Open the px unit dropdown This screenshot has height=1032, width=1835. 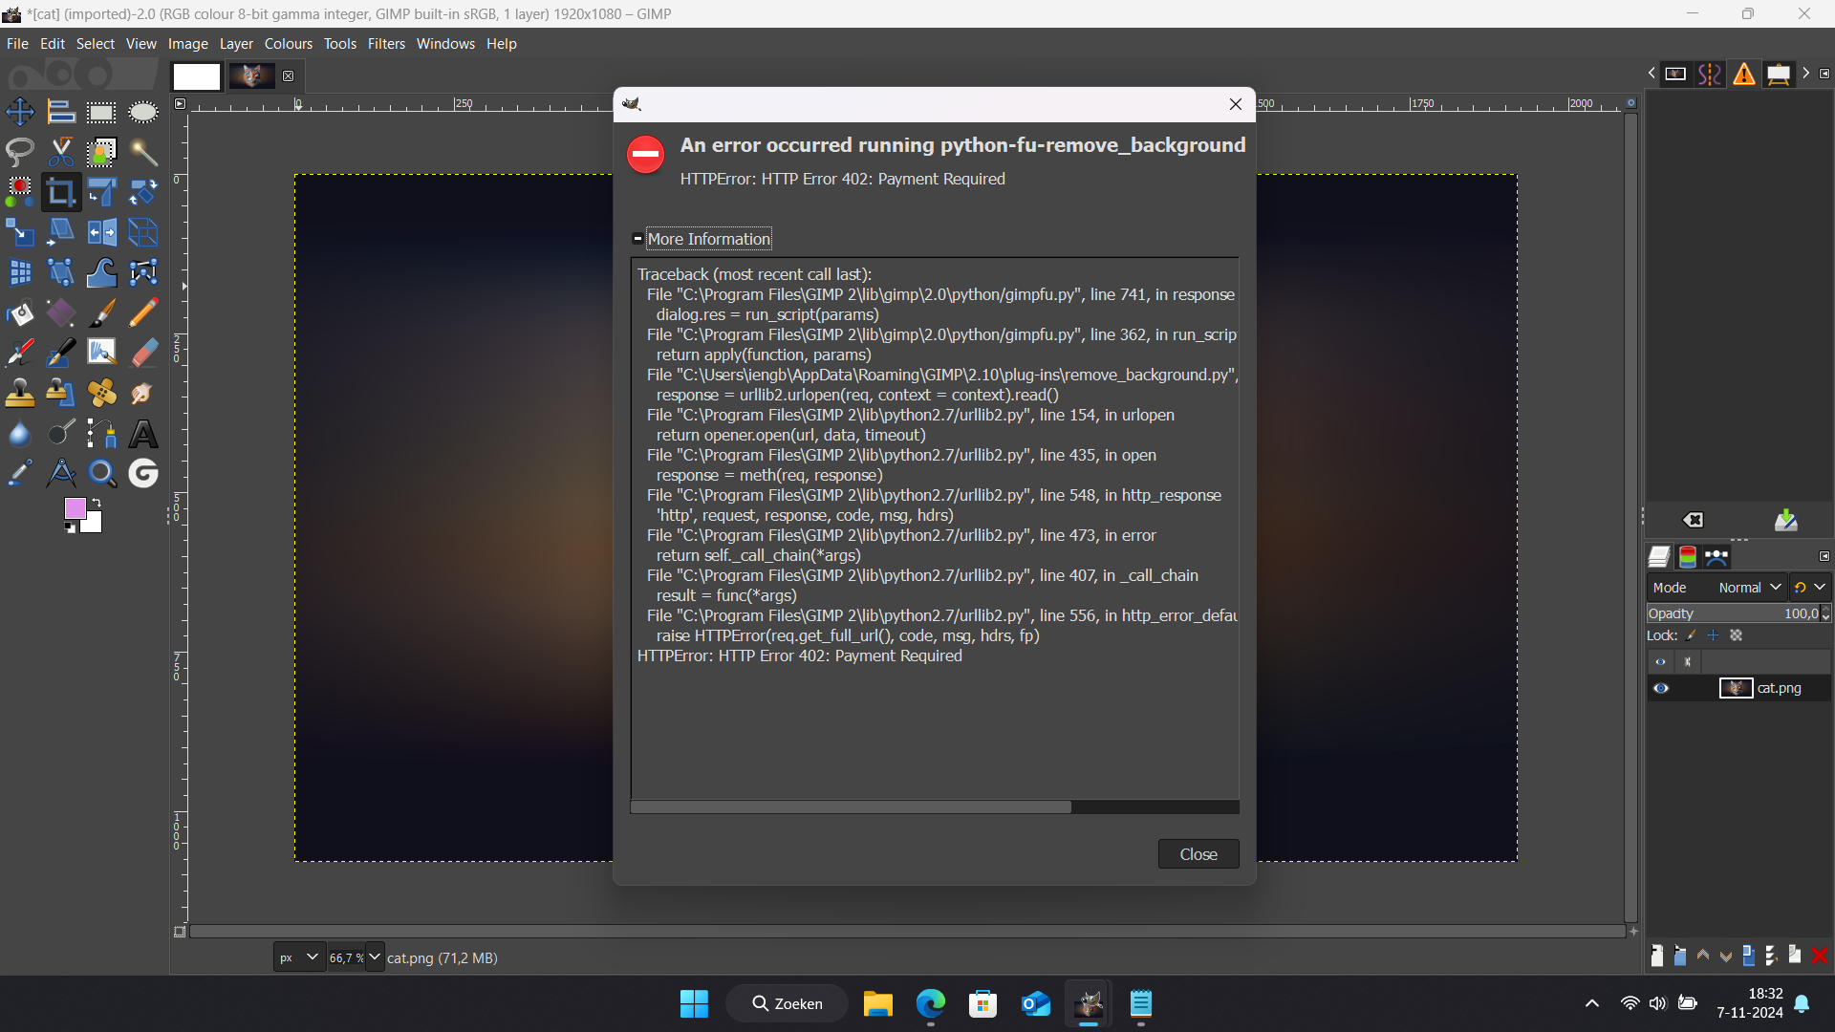[299, 957]
